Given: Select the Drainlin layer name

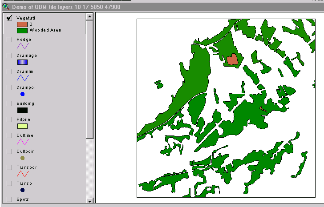Looking at the screenshot, I should 25,72.
